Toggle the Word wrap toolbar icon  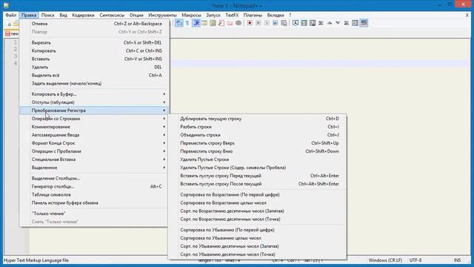[179, 23]
